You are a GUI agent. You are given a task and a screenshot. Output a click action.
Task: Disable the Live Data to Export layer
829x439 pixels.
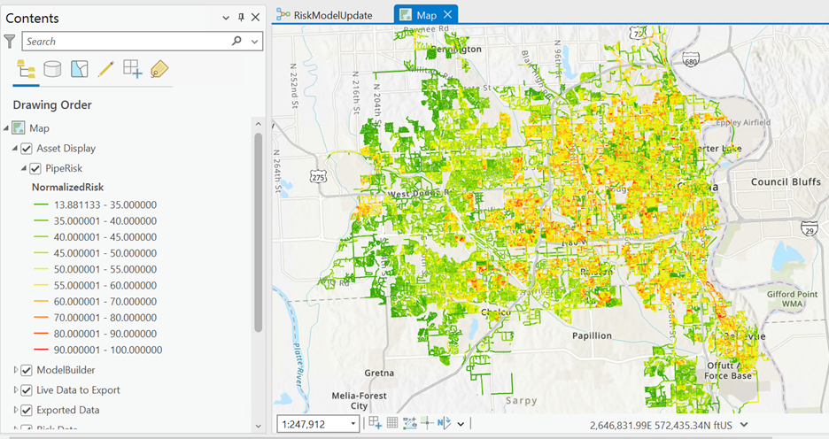[26, 390]
